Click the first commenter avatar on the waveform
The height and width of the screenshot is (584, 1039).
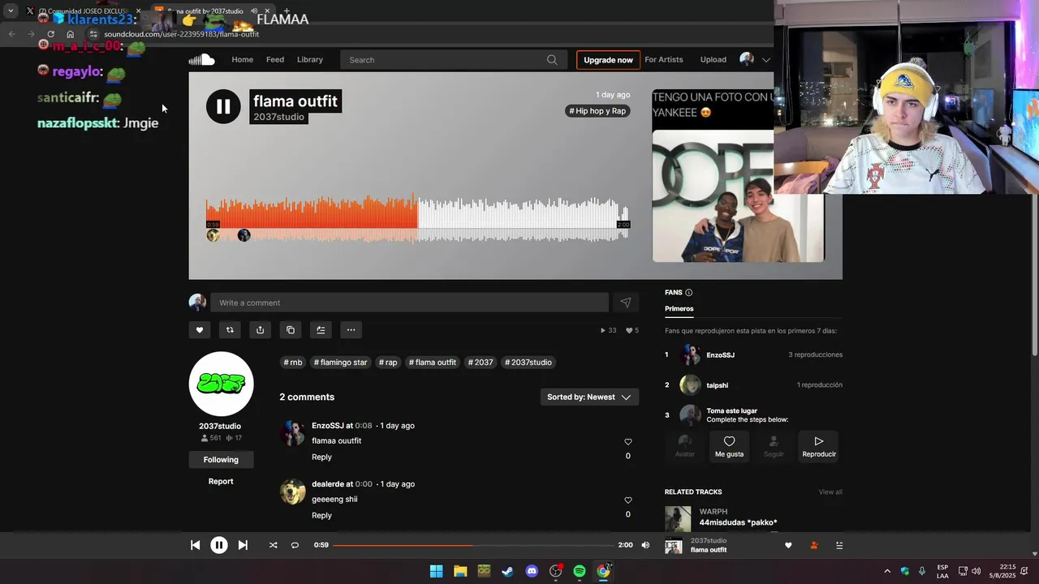[x=213, y=235]
